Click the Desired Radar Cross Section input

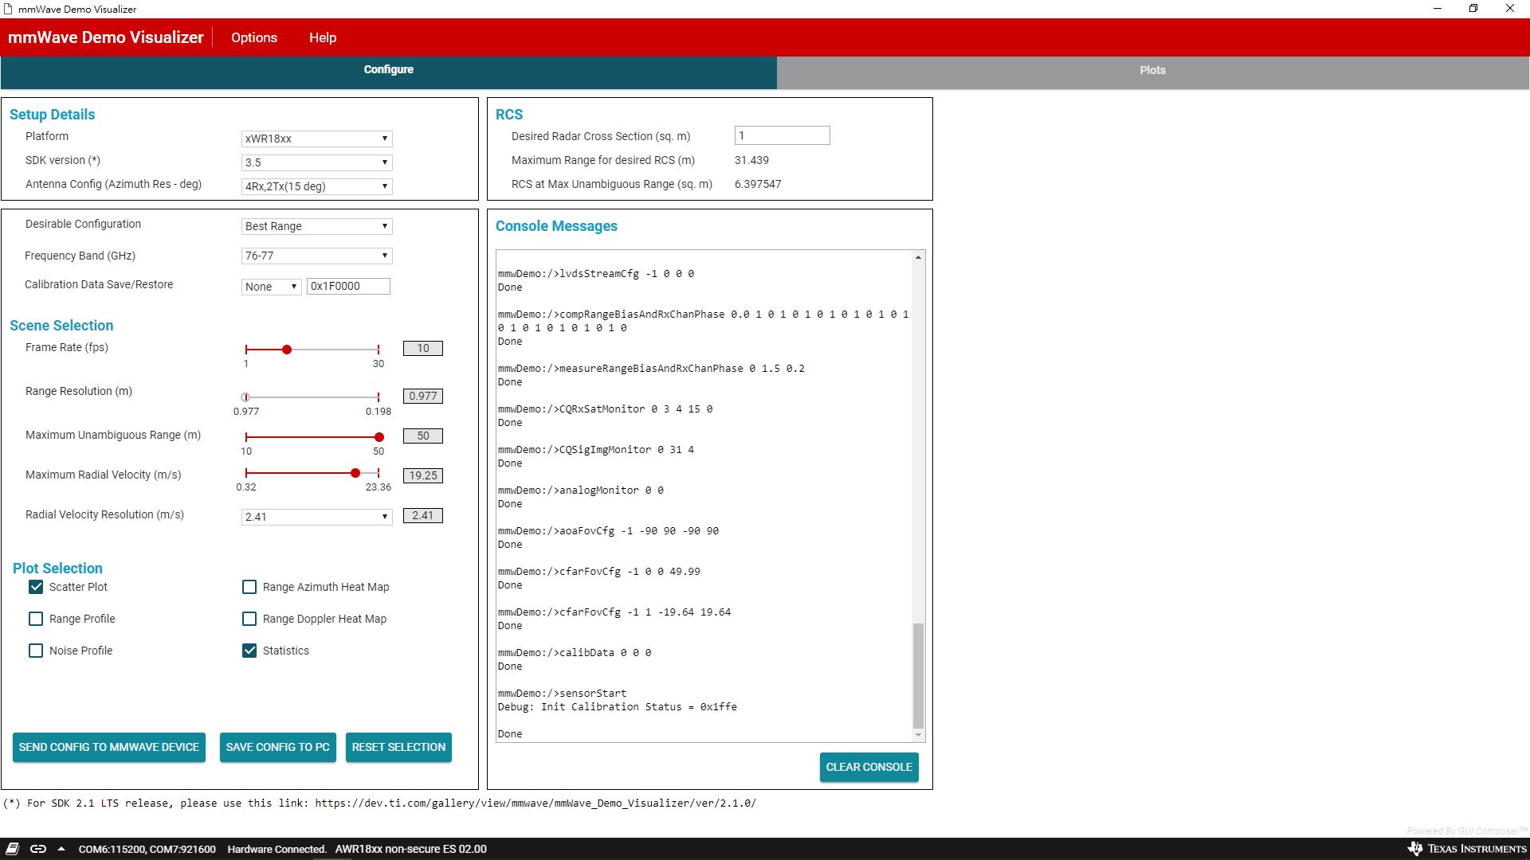782,135
